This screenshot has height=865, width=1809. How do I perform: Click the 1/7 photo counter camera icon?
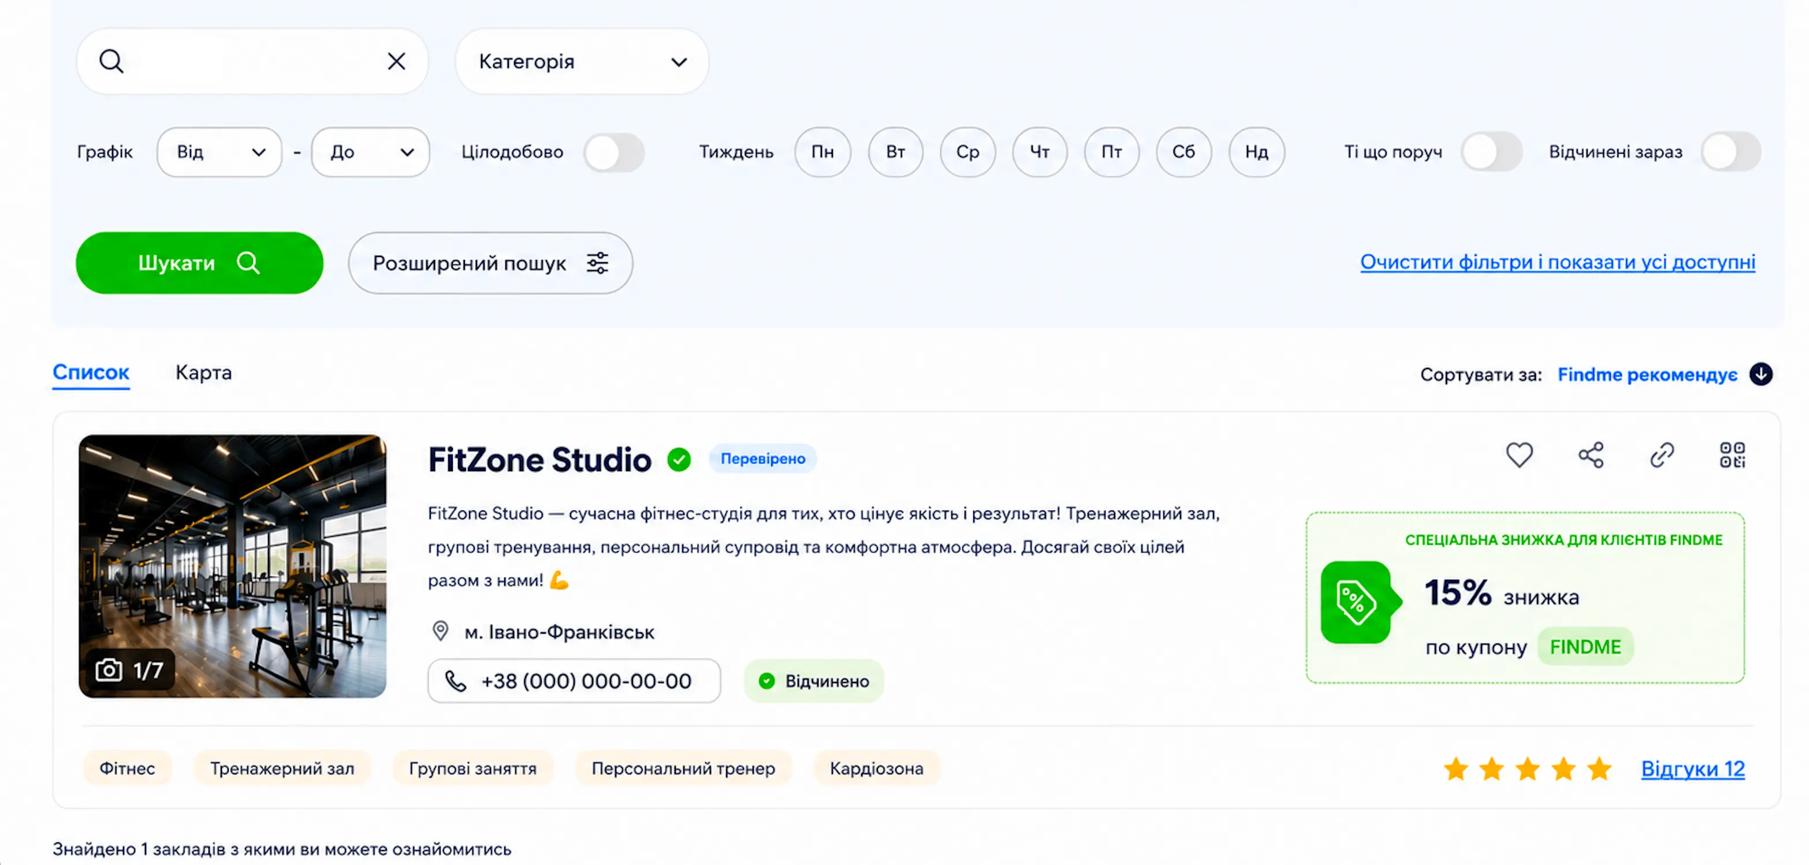[108, 670]
